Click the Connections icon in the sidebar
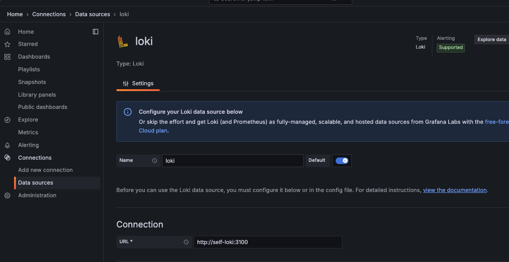The width and height of the screenshot is (509, 262). coord(7,157)
